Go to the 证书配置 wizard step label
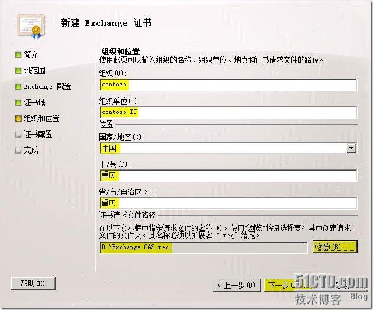Image resolution: width=373 pixels, height=310 pixels. 38,135
